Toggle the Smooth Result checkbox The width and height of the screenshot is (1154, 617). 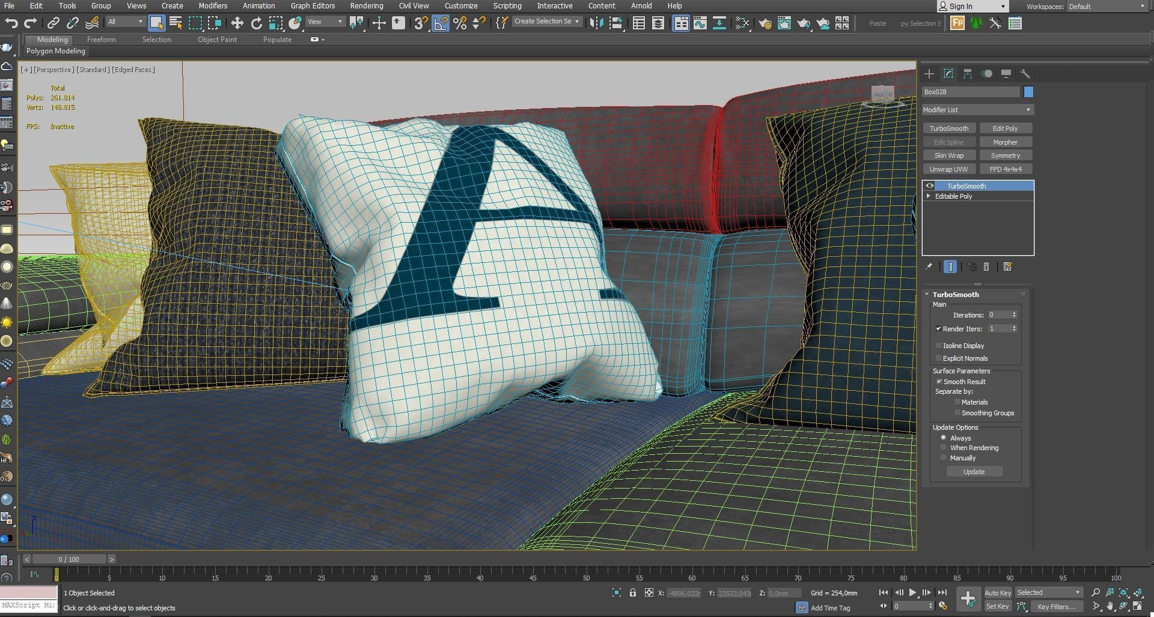pos(939,382)
